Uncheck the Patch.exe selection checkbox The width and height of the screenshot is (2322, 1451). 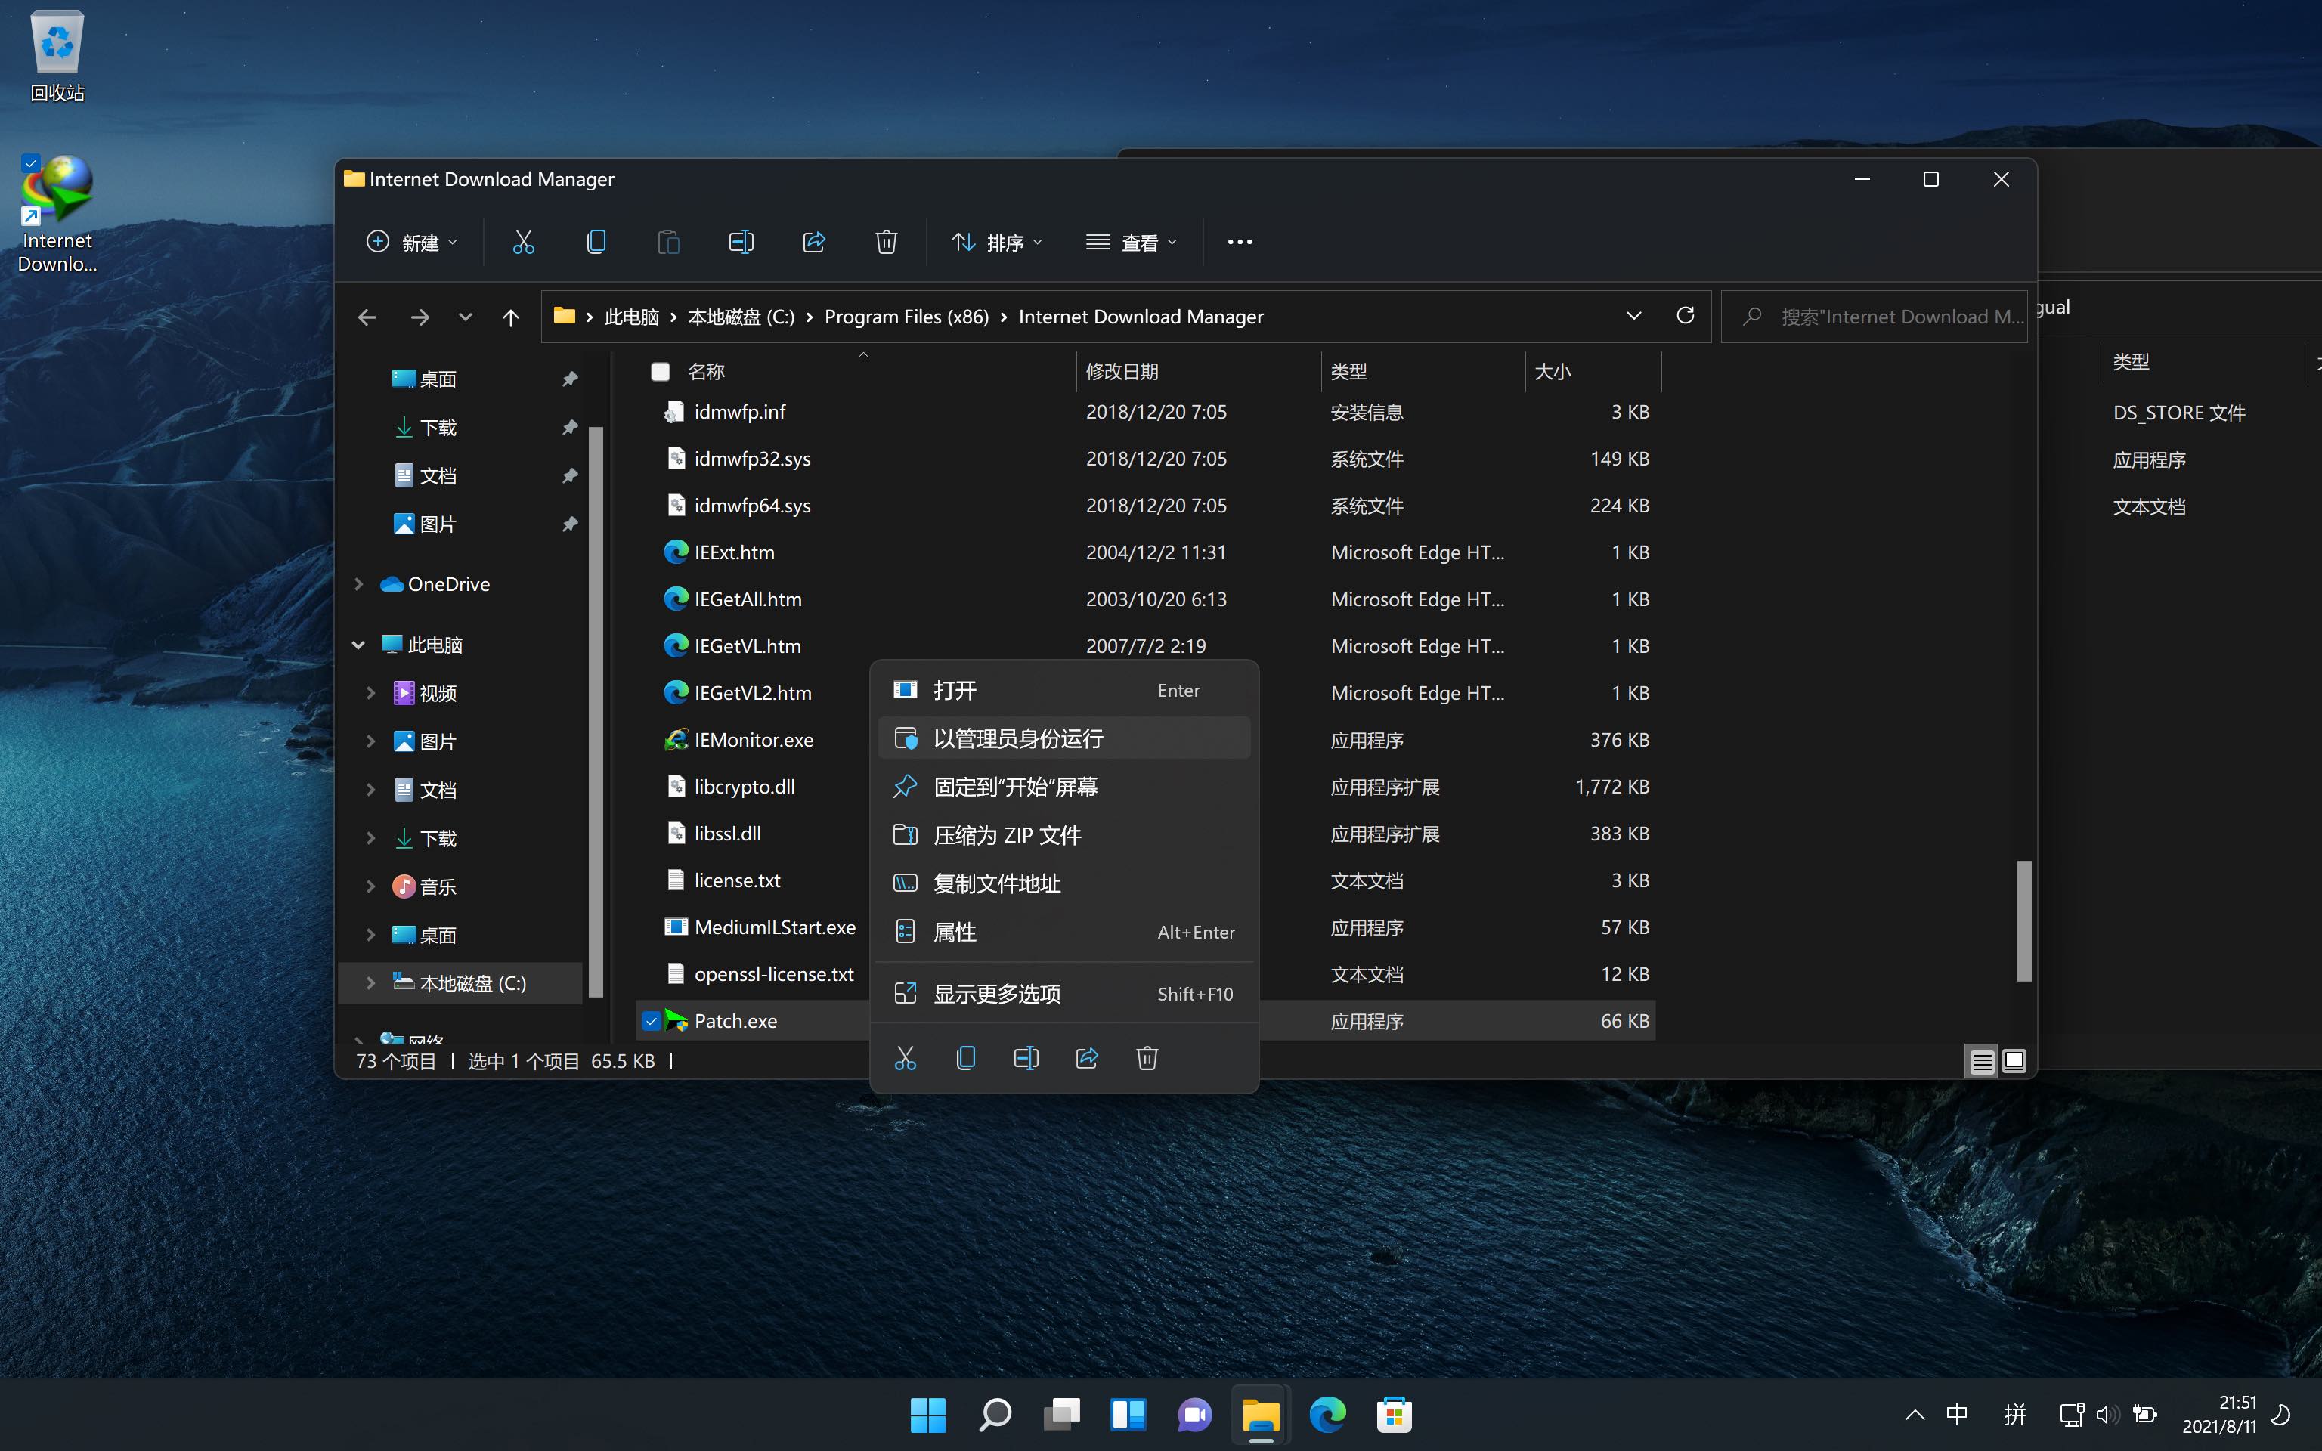pyautogui.click(x=652, y=1021)
